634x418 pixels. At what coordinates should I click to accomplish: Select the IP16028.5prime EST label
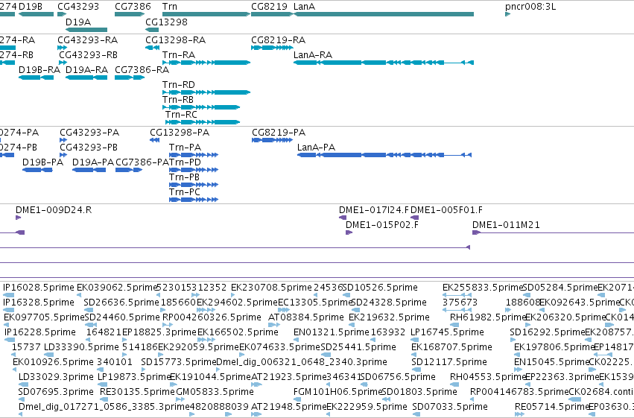coord(39,288)
